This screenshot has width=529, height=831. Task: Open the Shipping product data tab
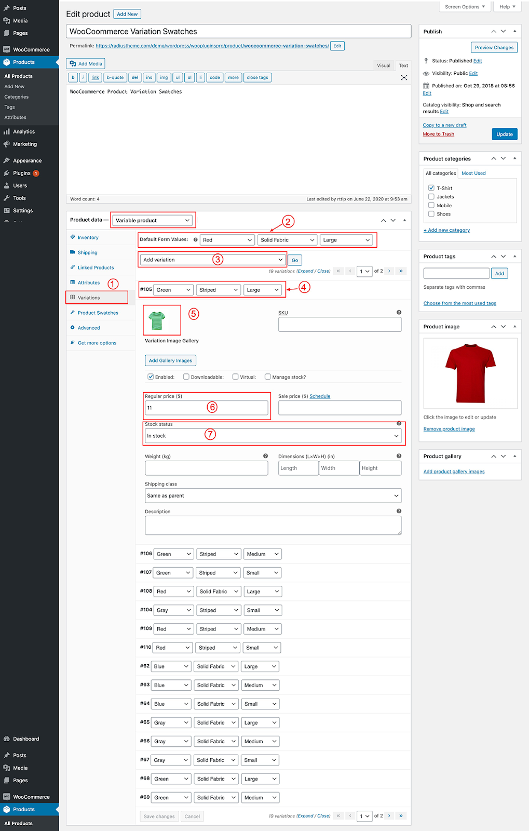tap(88, 252)
